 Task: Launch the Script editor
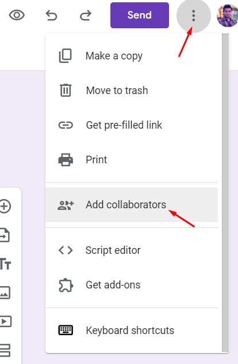coord(132,250)
